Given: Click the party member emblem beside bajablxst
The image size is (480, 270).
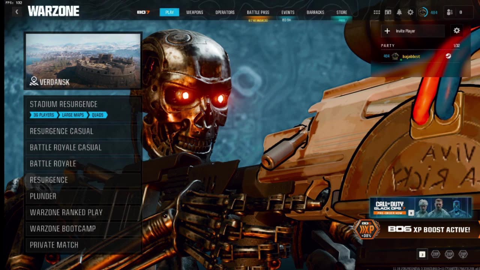Looking at the screenshot, I should click(x=395, y=56).
